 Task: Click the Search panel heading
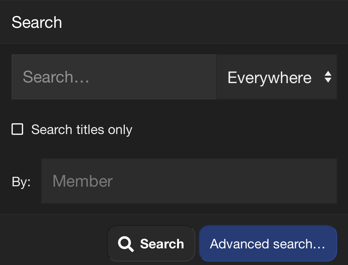[37, 22]
